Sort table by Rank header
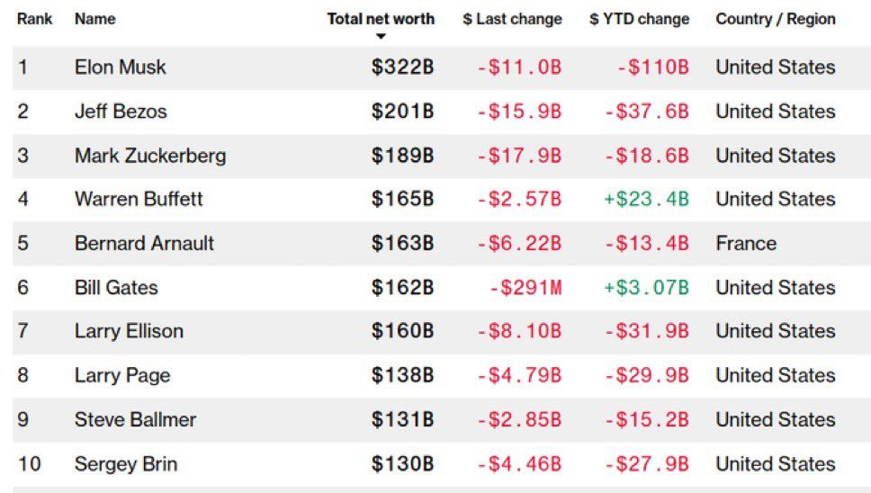This screenshot has width=871, height=493. pyautogui.click(x=34, y=19)
